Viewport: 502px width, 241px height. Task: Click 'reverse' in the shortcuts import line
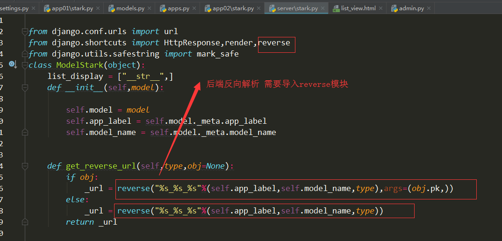click(x=274, y=43)
